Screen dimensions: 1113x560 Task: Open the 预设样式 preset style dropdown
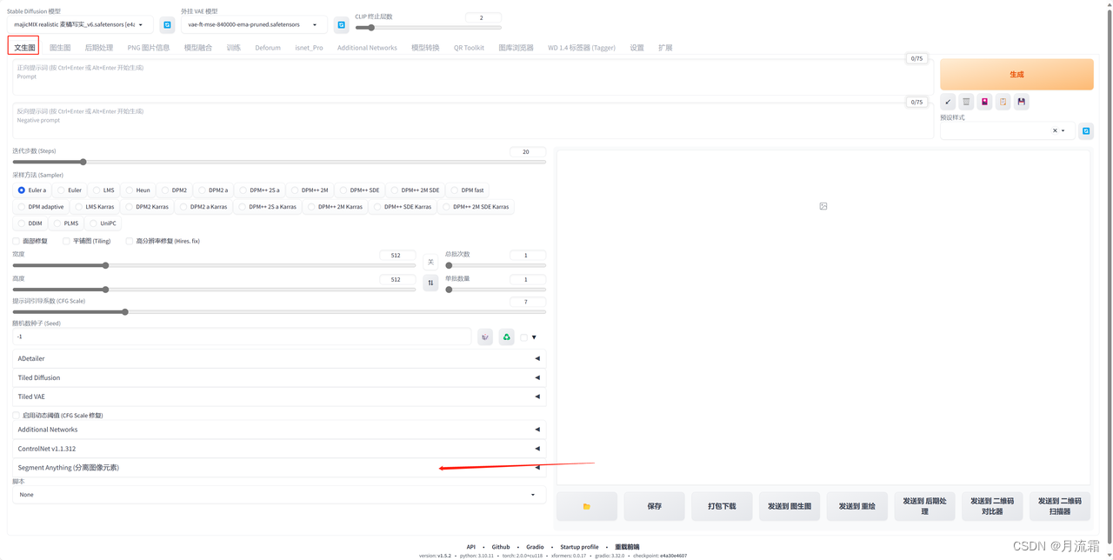tap(1007, 130)
